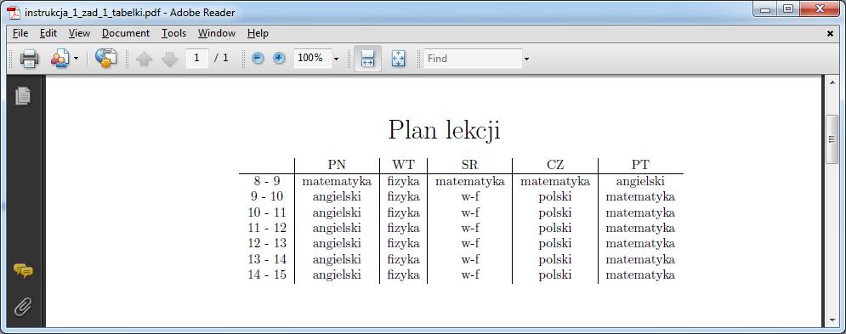Open the Pages panel icon

pyautogui.click(x=23, y=95)
